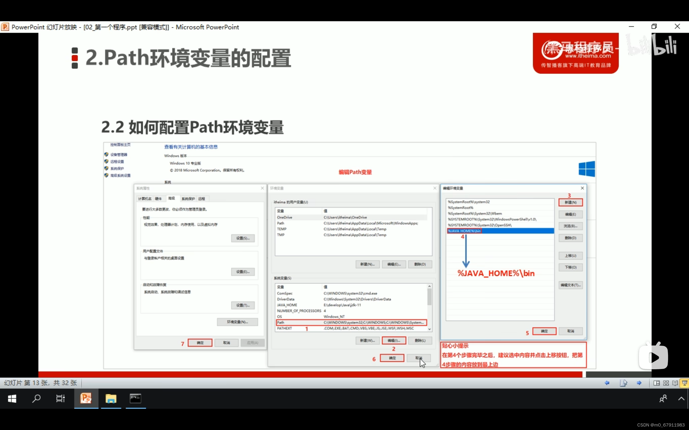Viewport: 689px width, 430px height.
Task: Toggle the highlighted Slide Show view button
Action: (x=684, y=383)
